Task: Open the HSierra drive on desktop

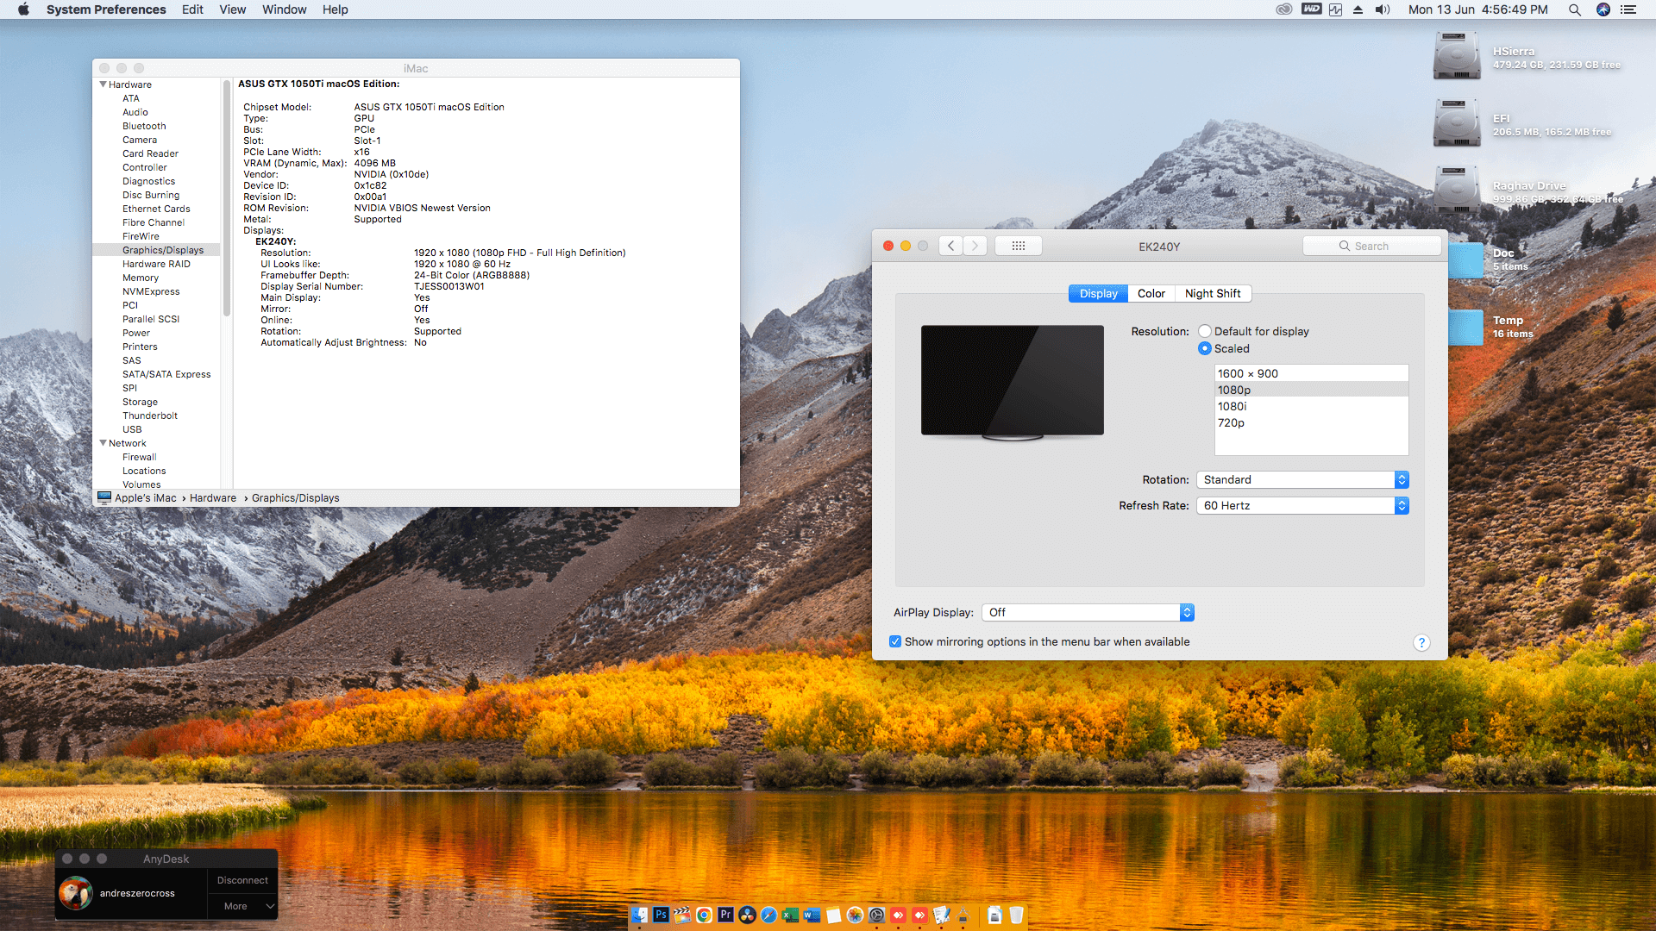Action: [x=1457, y=56]
